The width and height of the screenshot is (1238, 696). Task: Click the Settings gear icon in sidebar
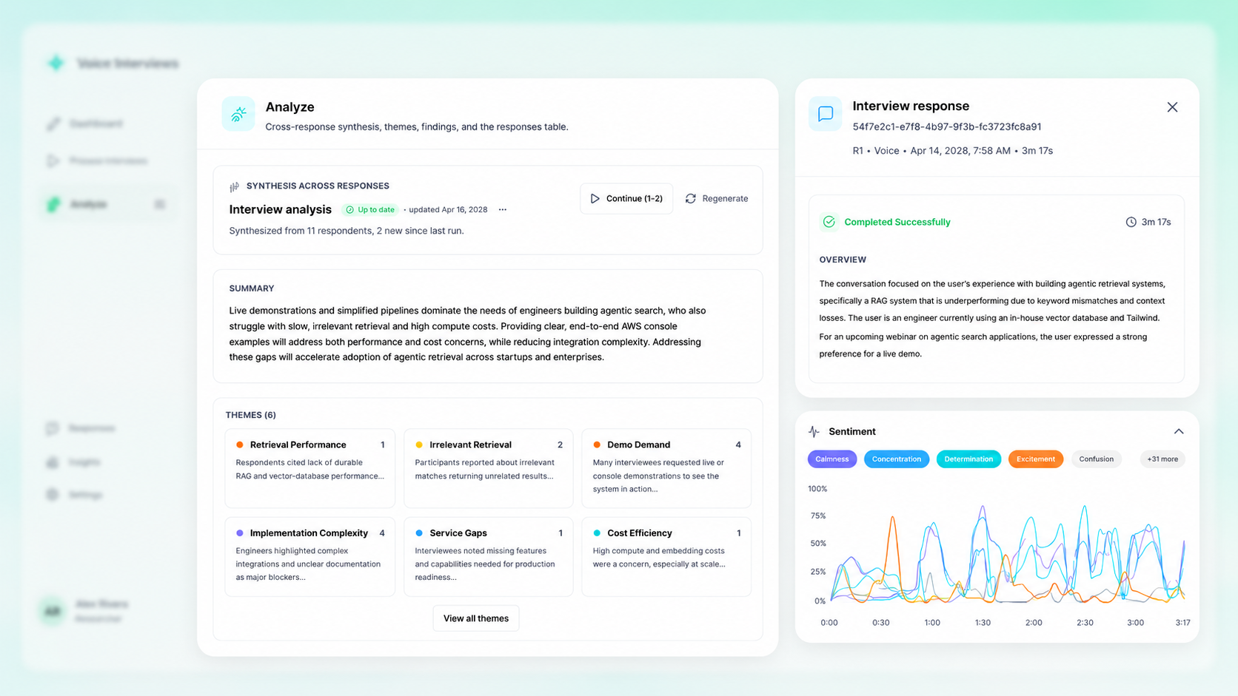(53, 495)
